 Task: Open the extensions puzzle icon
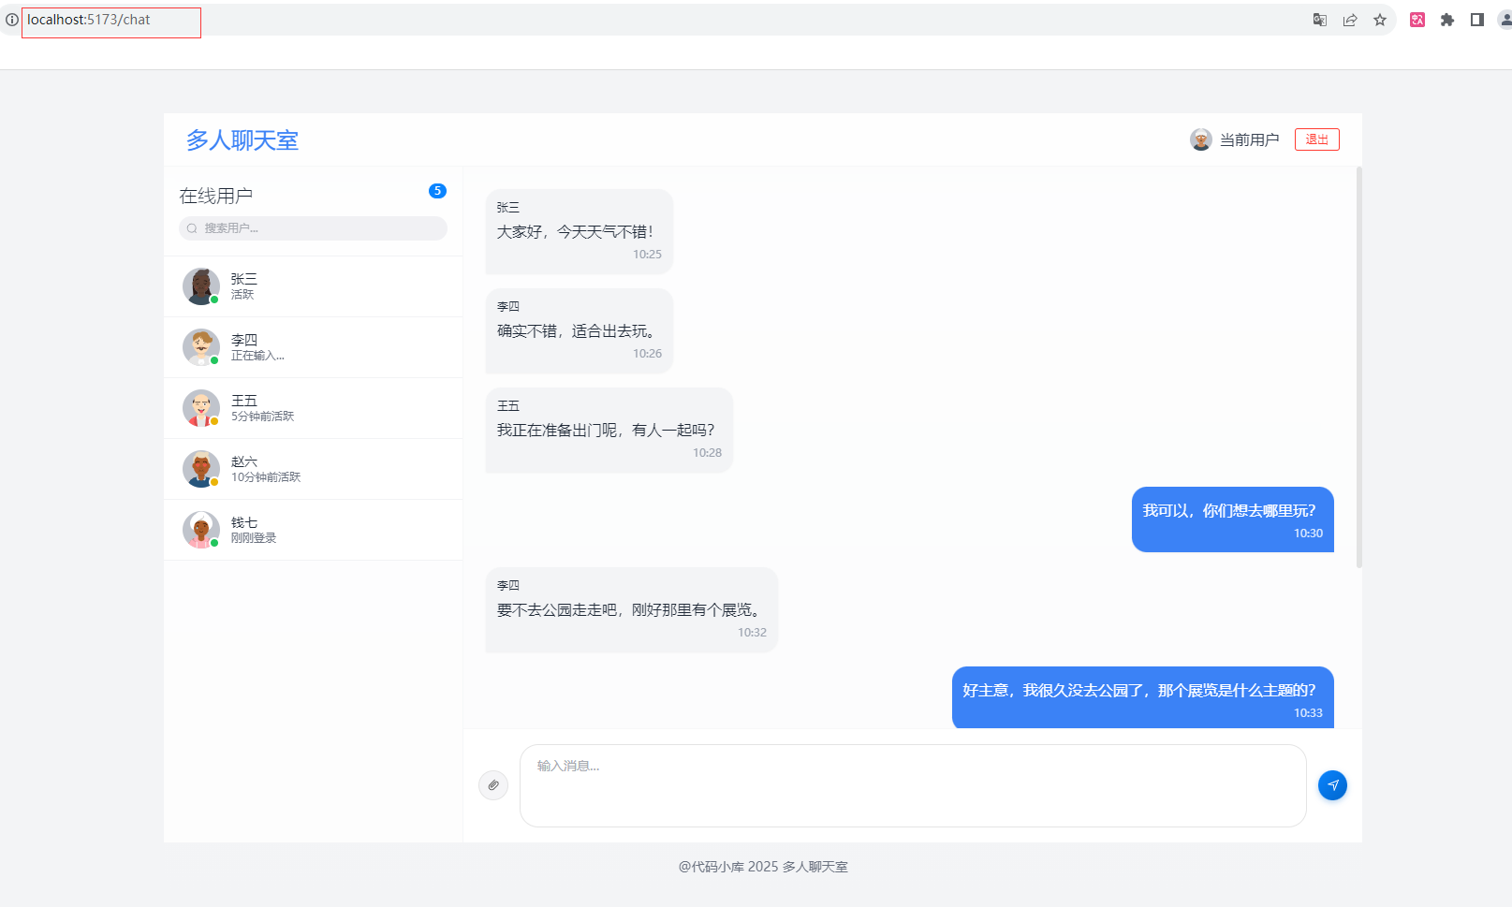(1447, 20)
